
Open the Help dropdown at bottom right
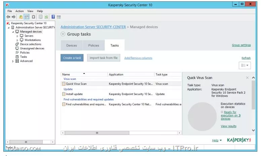pyautogui.click(x=217, y=140)
